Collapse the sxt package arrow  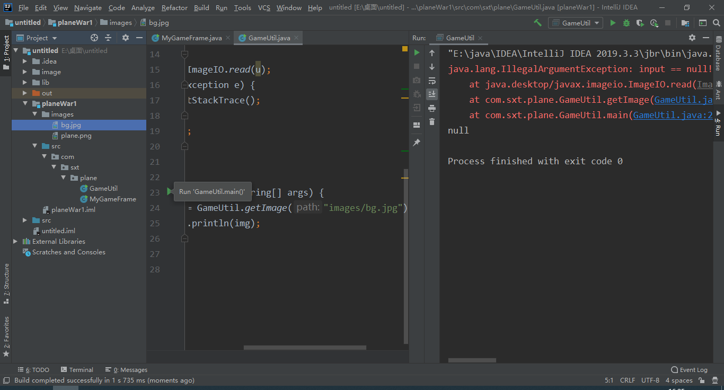pos(54,167)
